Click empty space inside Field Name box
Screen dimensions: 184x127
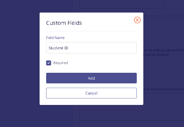[102, 48]
